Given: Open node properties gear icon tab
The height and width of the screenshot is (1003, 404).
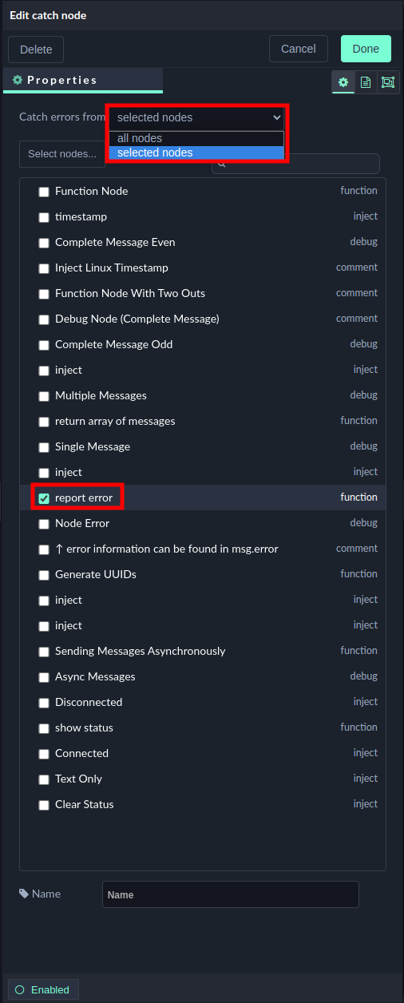Looking at the screenshot, I should pyautogui.click(x=343, y=82).
